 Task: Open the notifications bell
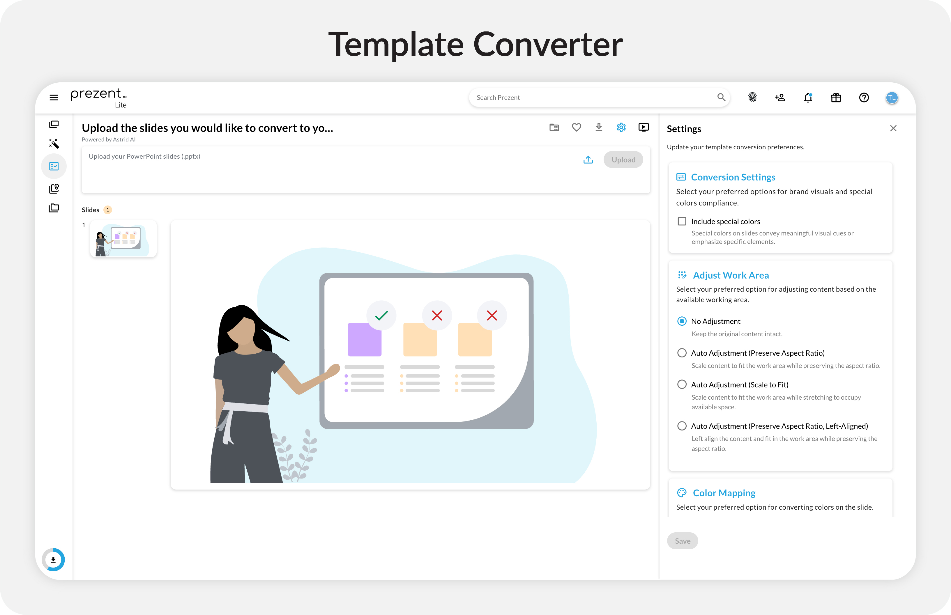tap(808, 98)
